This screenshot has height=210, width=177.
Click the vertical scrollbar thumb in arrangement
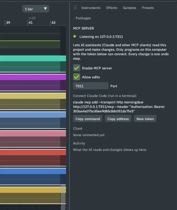coord(63,197)
